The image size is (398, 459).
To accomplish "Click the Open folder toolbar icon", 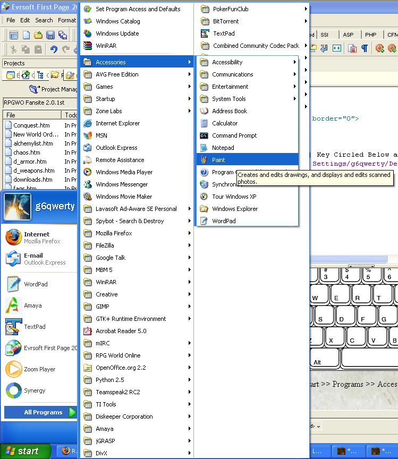I will click(x=38, y=35).
